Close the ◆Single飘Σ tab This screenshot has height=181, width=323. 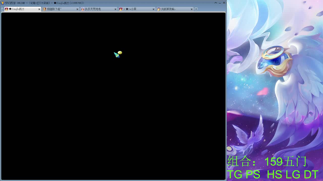[39, 9]
